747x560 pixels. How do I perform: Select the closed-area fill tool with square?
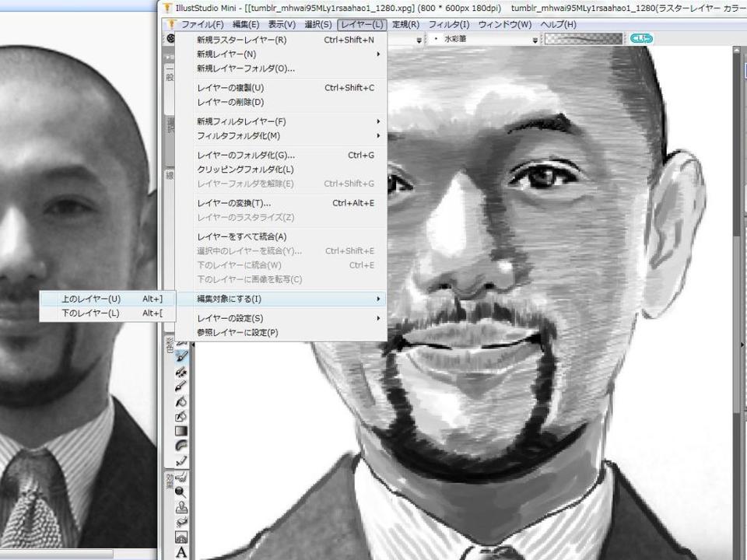click(181, 416)
